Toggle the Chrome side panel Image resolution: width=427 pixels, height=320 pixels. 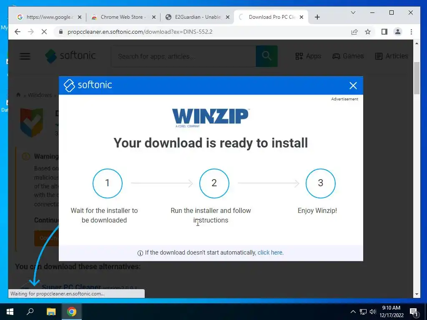coord(384,32)
